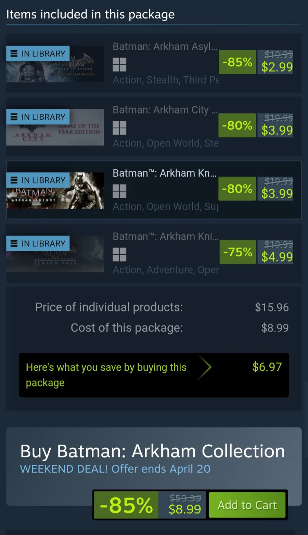308x535 pixels.
Task: Click In Library badge on Season Pass
Action: tap(38, 244)
